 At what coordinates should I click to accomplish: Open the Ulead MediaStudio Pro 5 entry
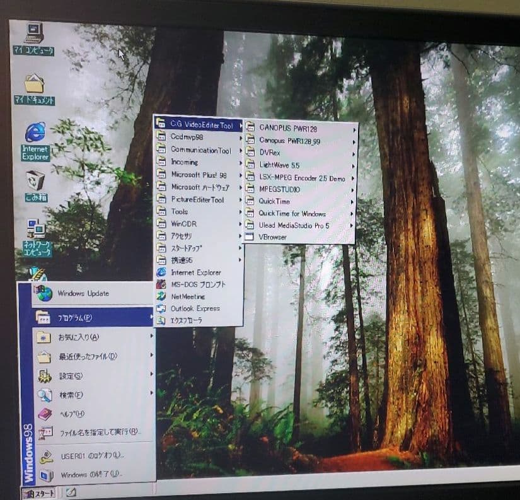pos(294,225)
